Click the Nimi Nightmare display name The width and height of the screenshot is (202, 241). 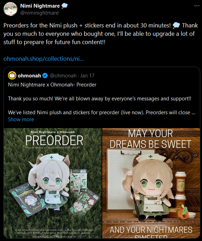tap(40, 6)
